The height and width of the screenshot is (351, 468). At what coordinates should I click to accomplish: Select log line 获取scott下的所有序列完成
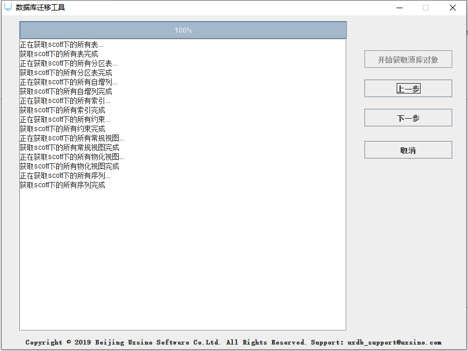tap(63, 185)
